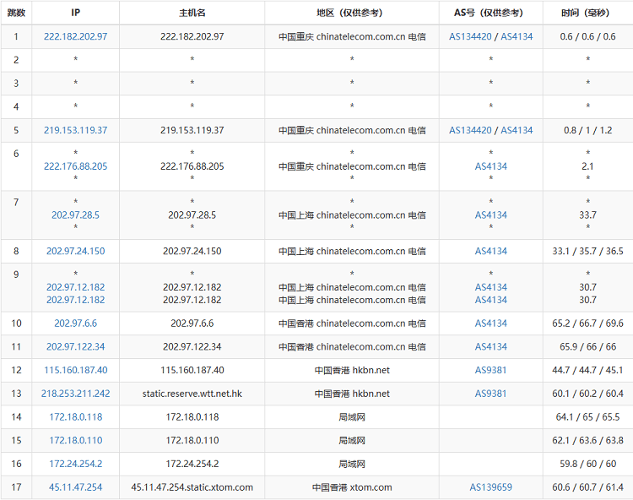
Task: Select hostname static.reserve.wtt.net.hk
Action: (x=192, y=394)
